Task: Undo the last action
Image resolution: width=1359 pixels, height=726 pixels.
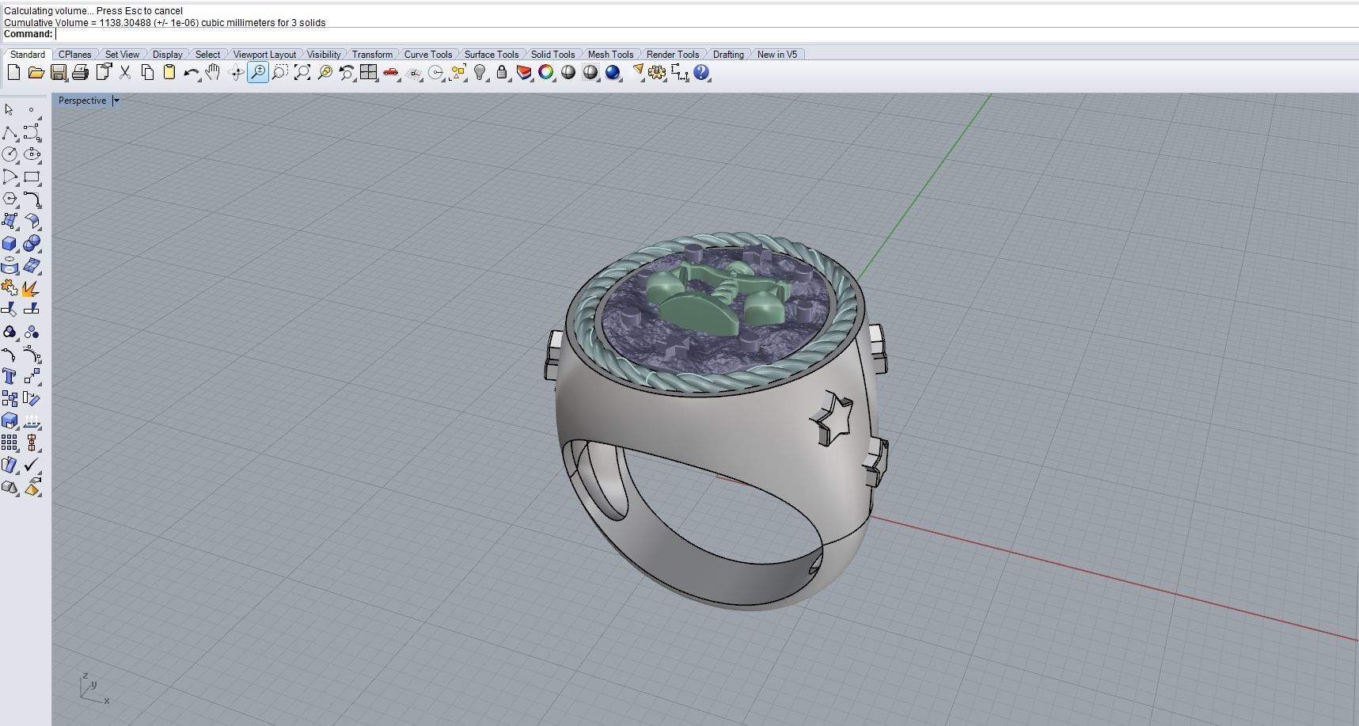Action: [x=192, y=73]
